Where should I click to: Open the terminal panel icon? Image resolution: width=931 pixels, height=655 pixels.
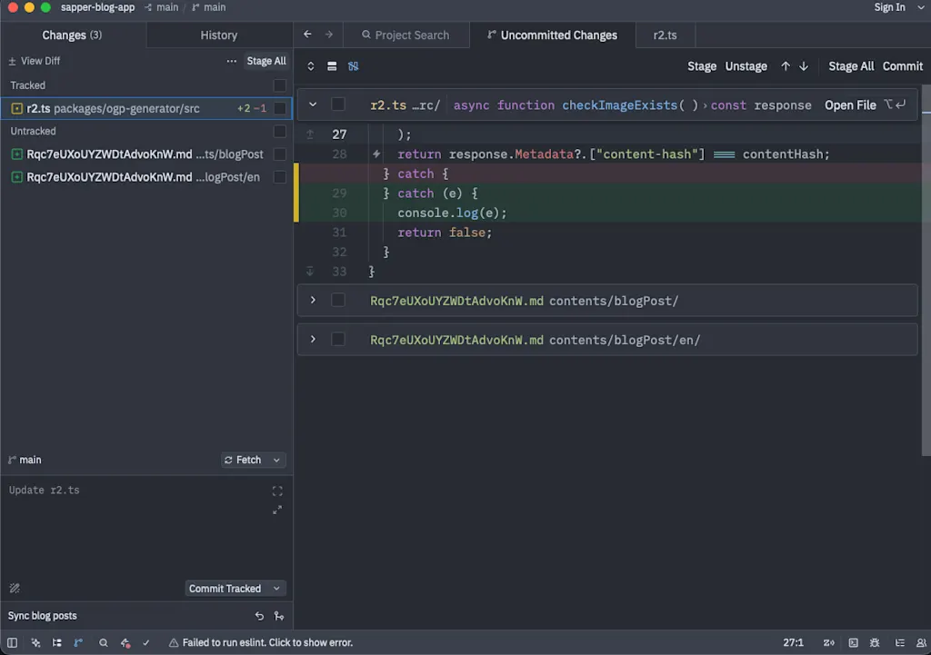coord(853,642)
